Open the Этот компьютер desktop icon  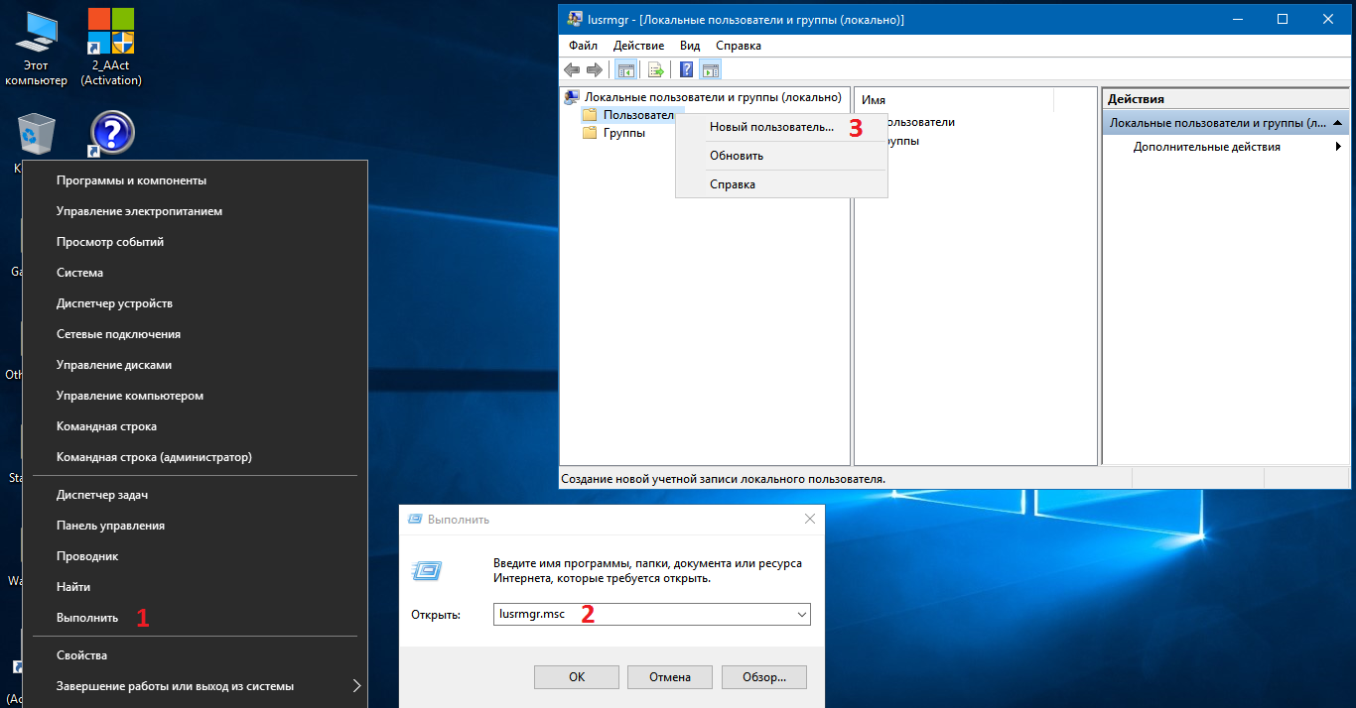click(x=36, y=45)
